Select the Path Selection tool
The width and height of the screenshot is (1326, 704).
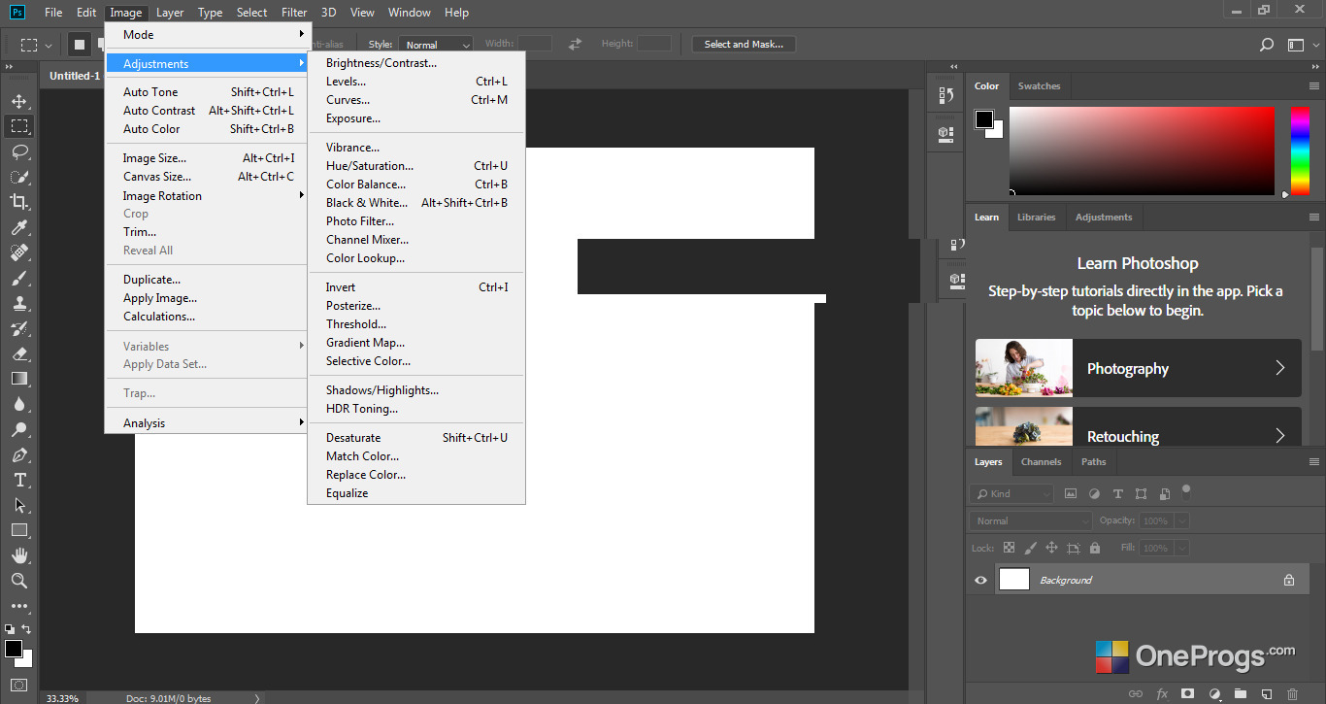19,505
